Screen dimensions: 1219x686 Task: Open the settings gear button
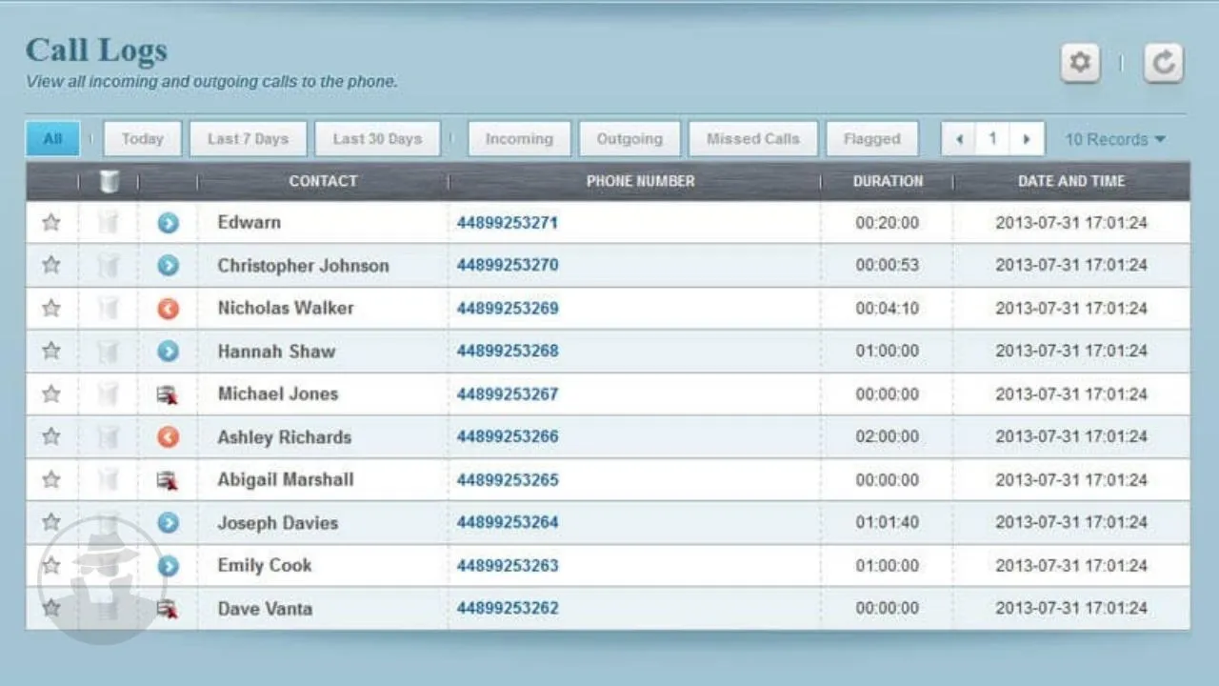coord(1080,63)
